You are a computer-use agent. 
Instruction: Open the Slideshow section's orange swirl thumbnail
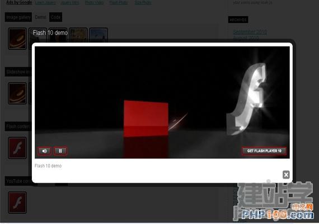click(x=17, y=94)
